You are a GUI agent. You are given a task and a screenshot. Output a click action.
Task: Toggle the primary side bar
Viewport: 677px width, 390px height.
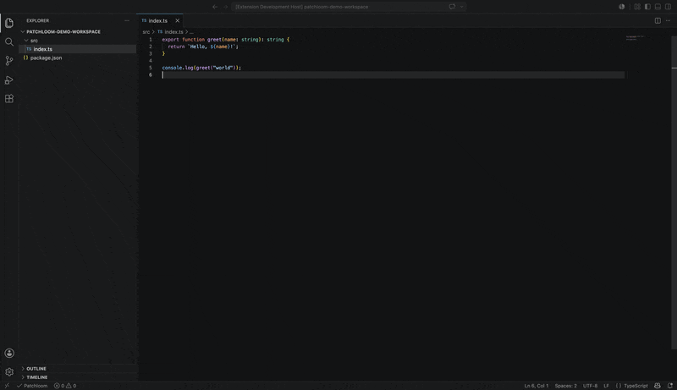coord(647,7)
